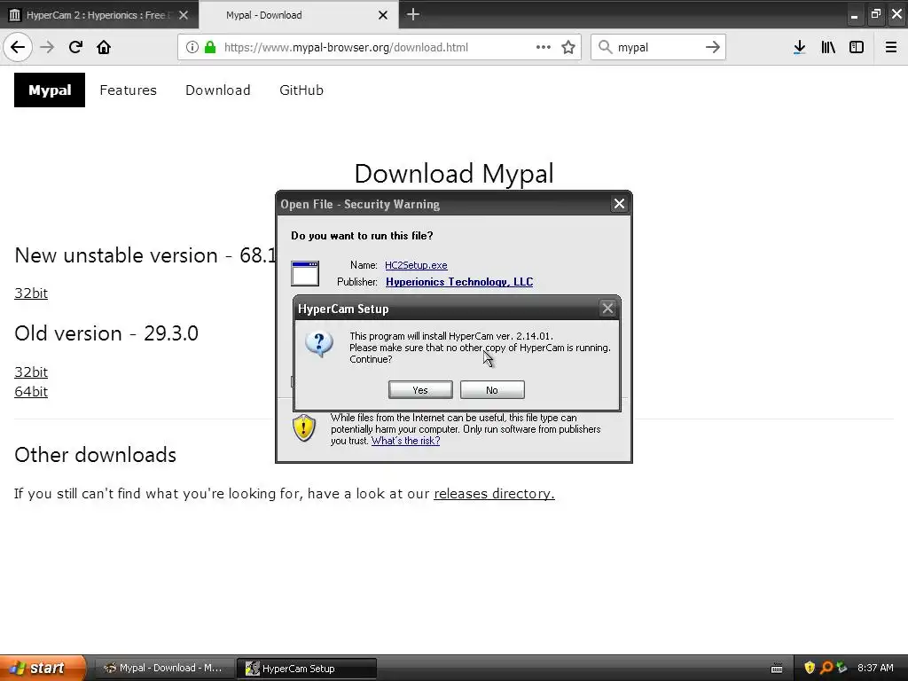Click the HC2Setup.exe file name link

tap(416, 264)
